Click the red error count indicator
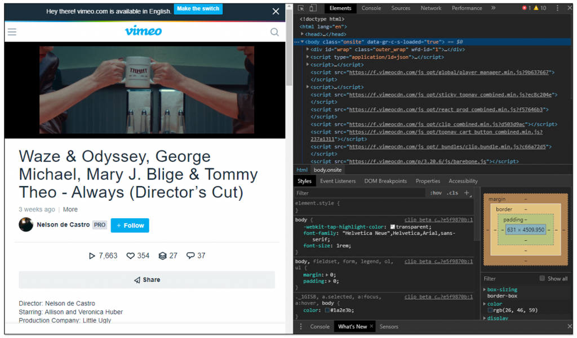The image size is (577, 338). (527, 8)
